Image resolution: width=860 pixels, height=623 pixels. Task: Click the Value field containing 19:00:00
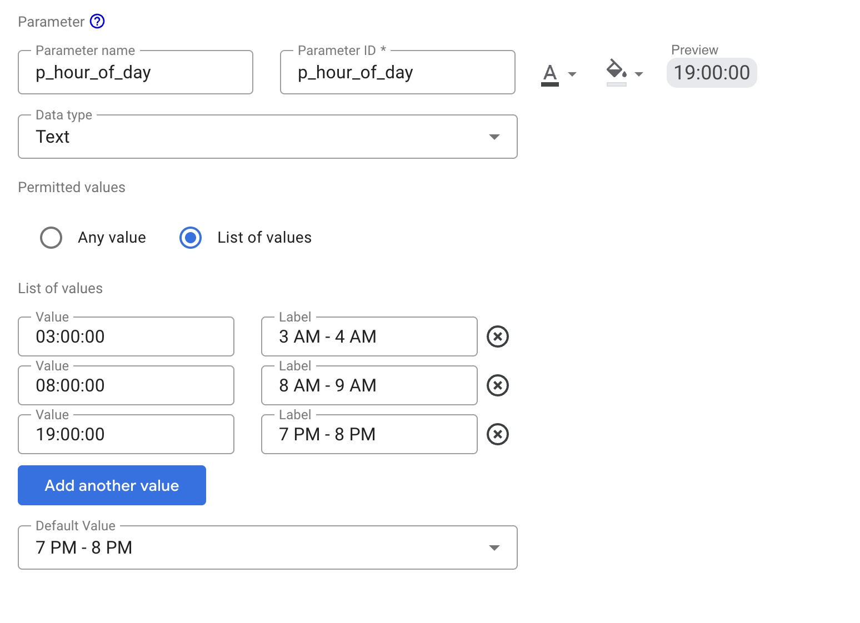(126, 435)
